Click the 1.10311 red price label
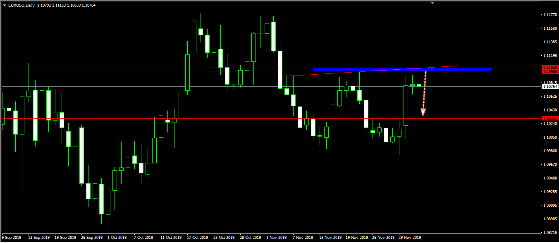Screen dimensions: 559x243 tap(550, 118)
